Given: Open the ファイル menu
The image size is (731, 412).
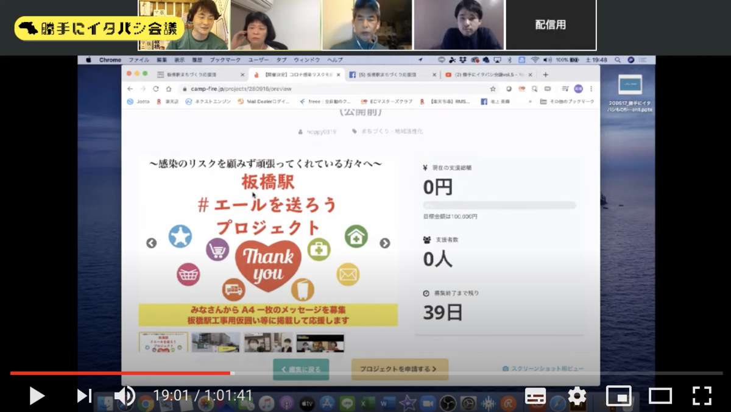Looking at the screenshot, I should coord(139,60).
